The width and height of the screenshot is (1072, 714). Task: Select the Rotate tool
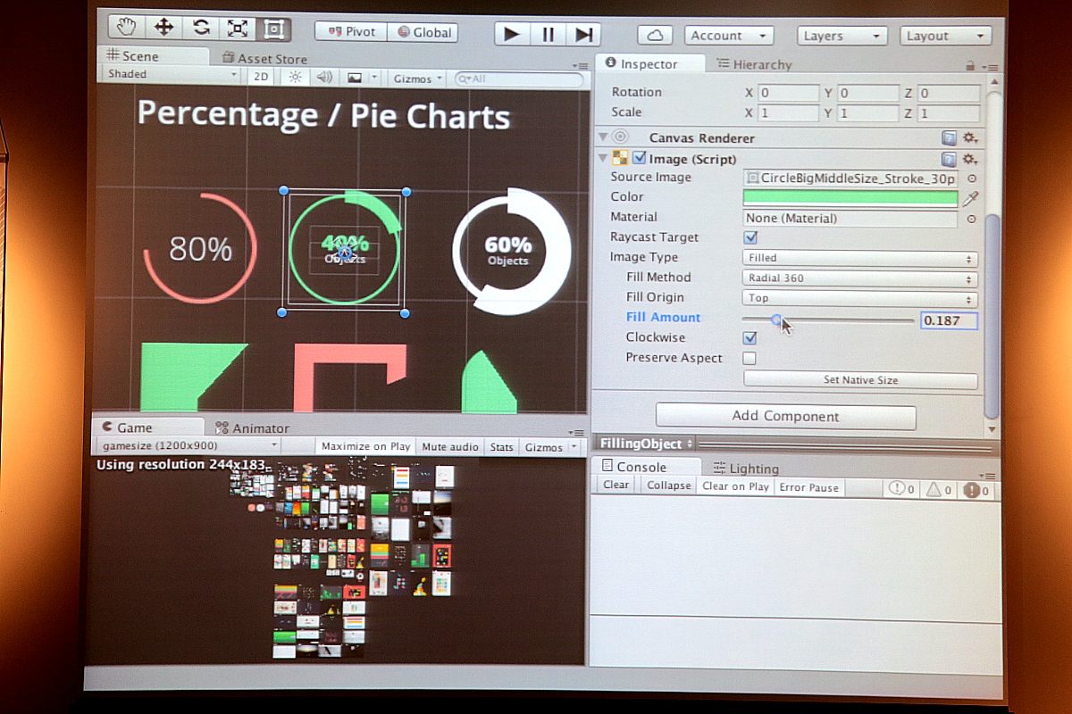click(201, 29)
